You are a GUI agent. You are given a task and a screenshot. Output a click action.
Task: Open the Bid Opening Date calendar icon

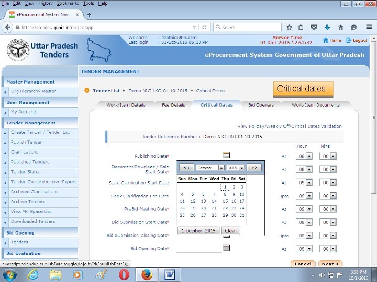coord(226,248)
